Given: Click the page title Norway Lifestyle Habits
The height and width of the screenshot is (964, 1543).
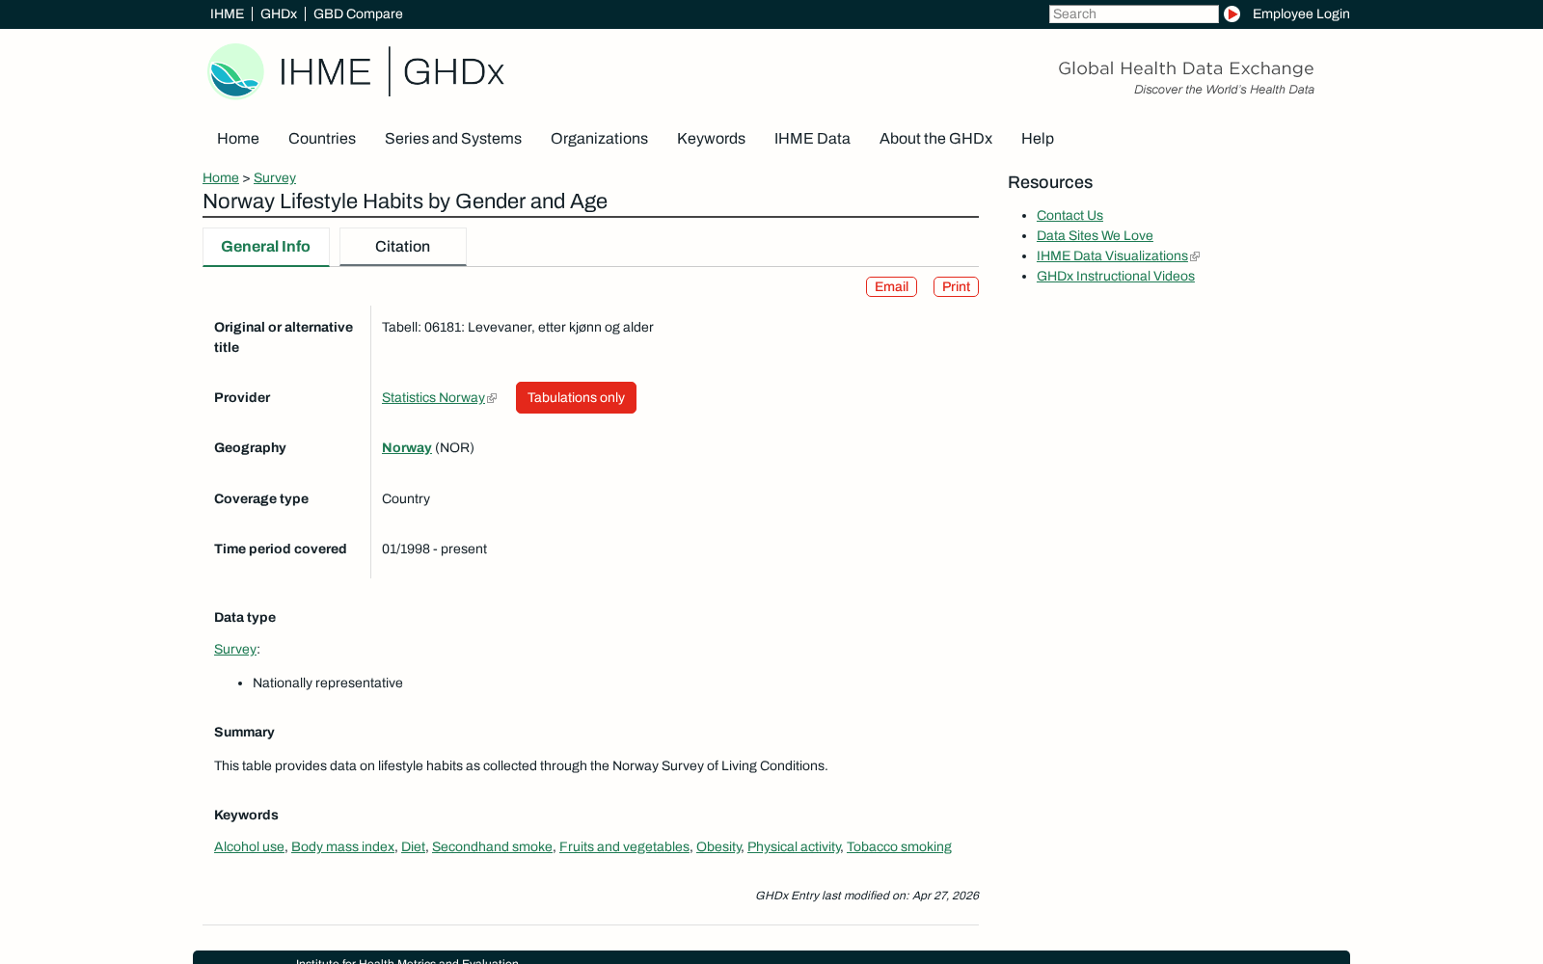Looking at the screenshot, I should point(405,201).
